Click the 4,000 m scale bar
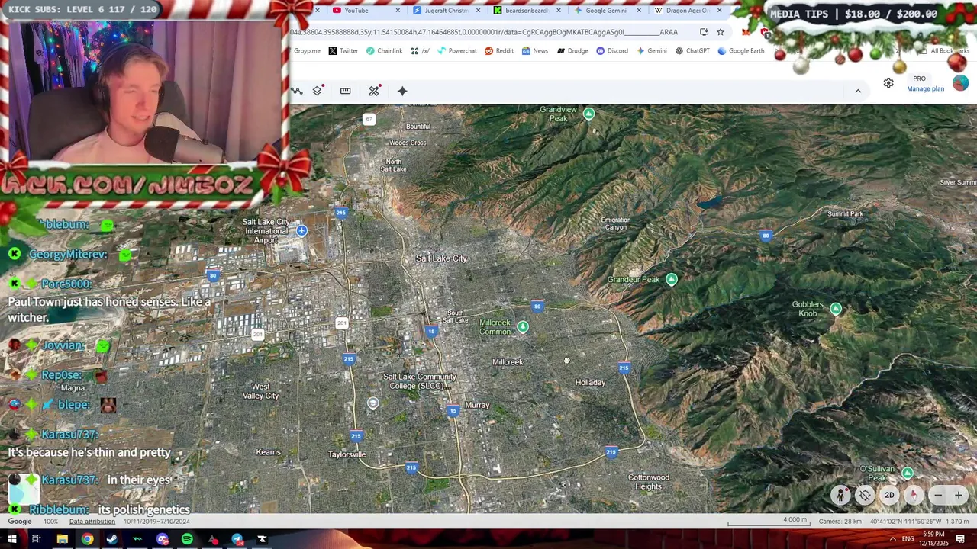 click(x=767, y=522)
